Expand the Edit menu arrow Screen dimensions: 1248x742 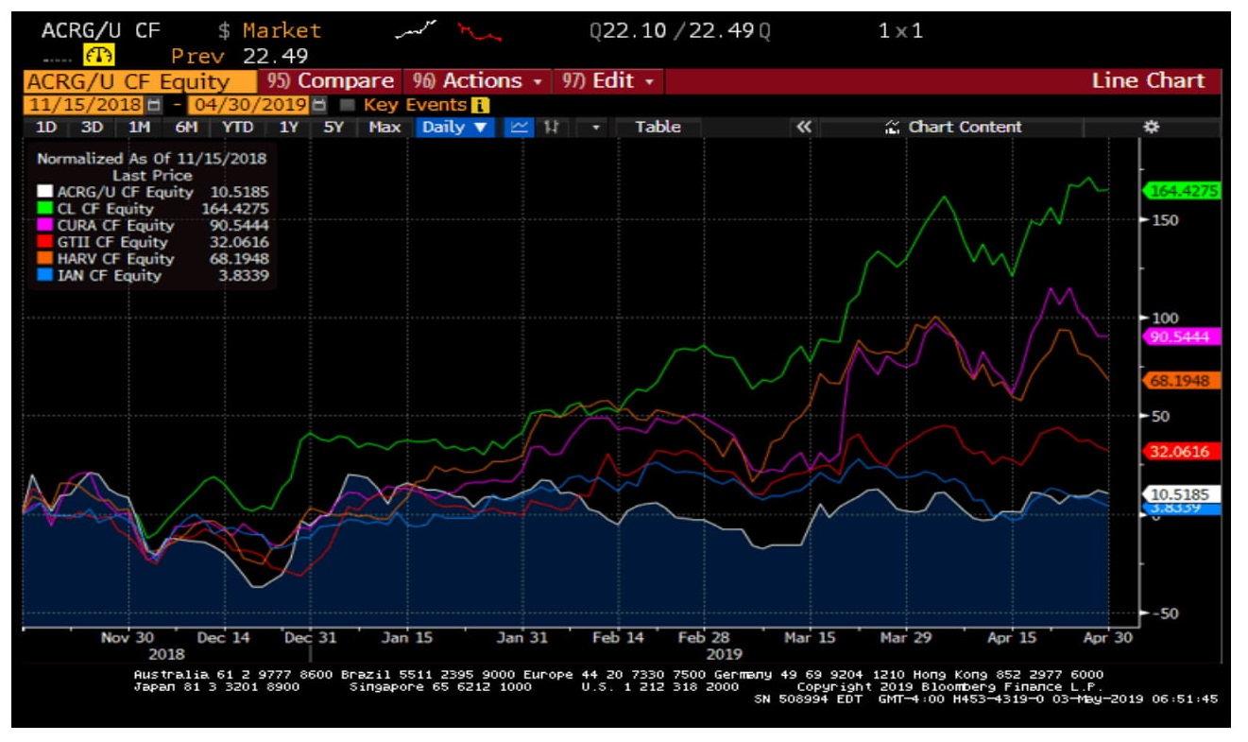click(x=649, y=81)
